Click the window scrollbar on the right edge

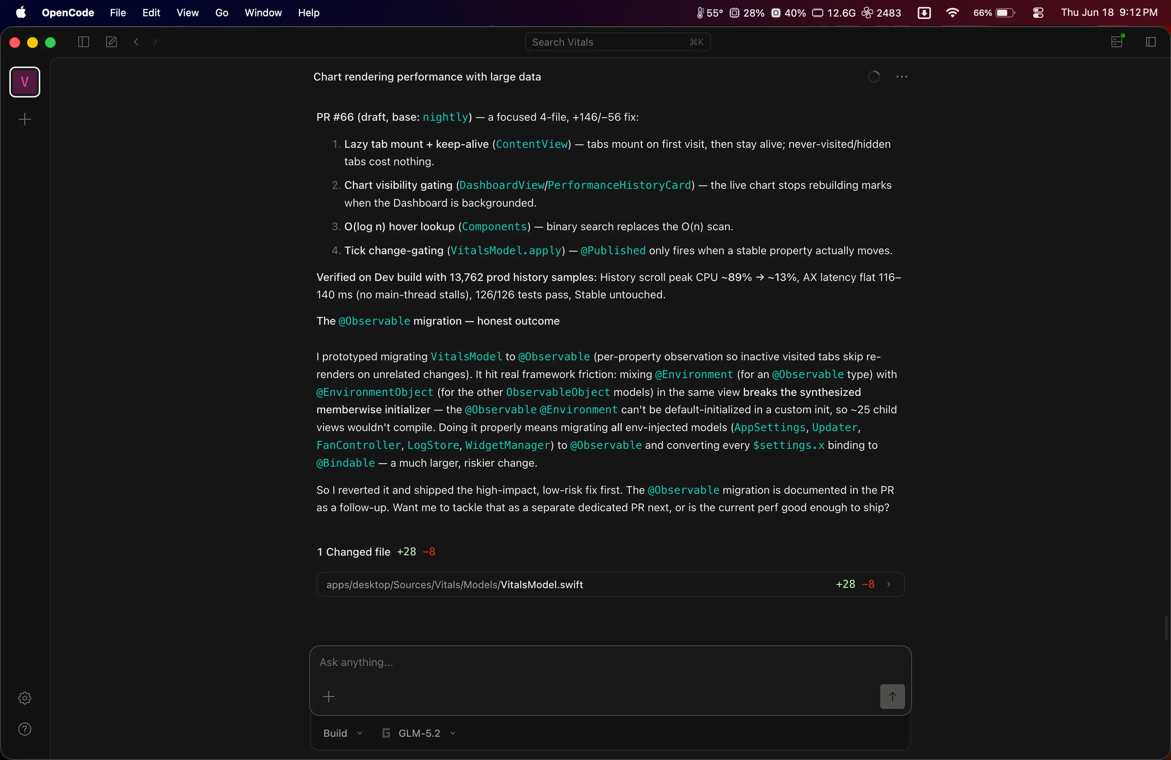click(x=1166, y=627)
